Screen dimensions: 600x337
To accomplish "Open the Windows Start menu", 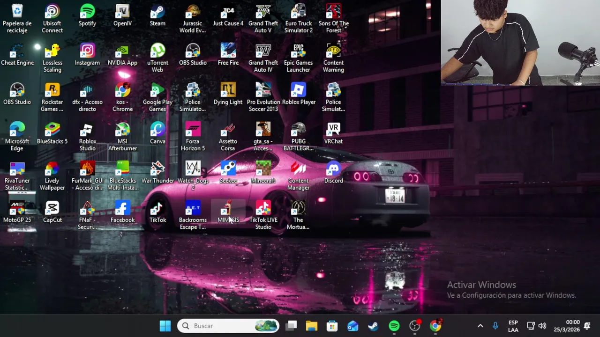I will [165, 326].
